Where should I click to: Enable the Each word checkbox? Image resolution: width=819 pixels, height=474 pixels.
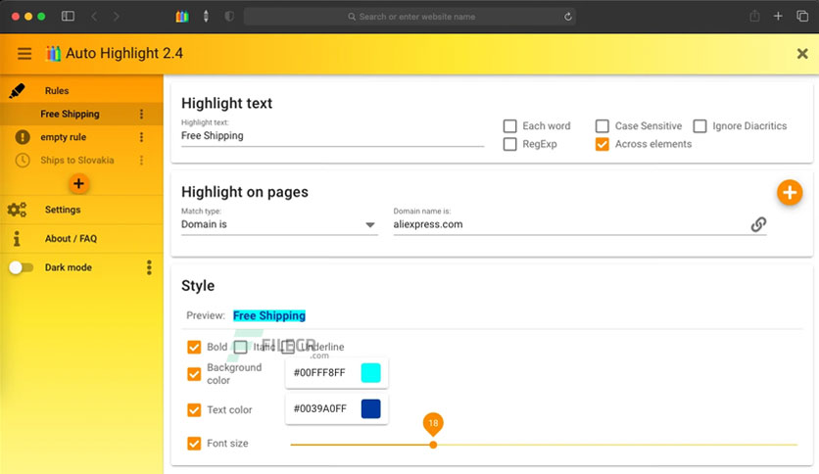(509, 125)
